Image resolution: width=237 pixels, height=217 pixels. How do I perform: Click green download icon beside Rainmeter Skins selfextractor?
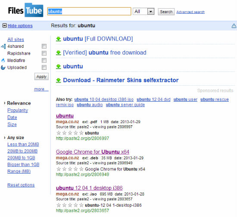[x=59, y=81]
